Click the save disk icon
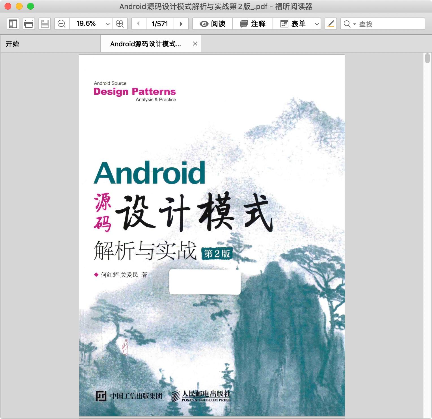The width and height of the screenshot is (432, 419). coord(45,24)
